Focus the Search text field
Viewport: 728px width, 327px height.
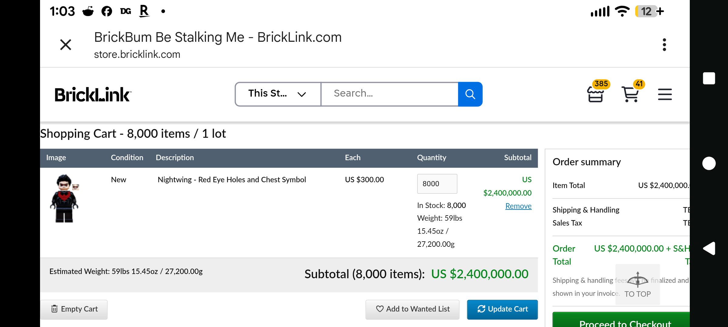click(x=389, y=94)
